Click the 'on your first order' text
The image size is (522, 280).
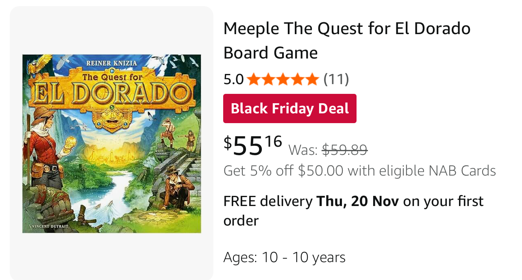point(443,201)
